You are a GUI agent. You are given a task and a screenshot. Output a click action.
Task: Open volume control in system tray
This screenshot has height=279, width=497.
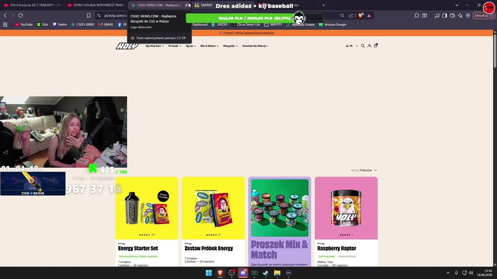pyautogui.click(x=471, y=273)
